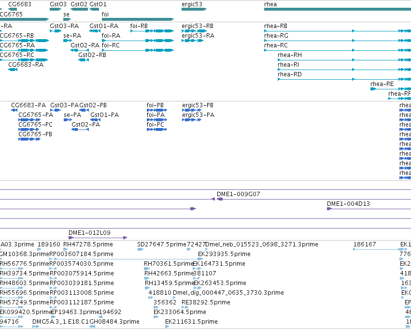The width and height of the screenshot is (411, 329).
Task: Select transcript rhea-RE
Action: pos(391,89)
